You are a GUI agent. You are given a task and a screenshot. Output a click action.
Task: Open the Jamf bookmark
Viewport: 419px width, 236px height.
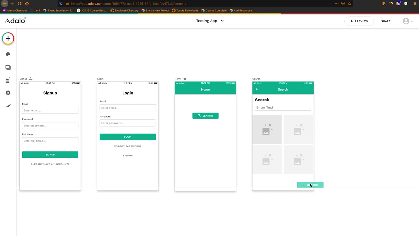point(35,10)
